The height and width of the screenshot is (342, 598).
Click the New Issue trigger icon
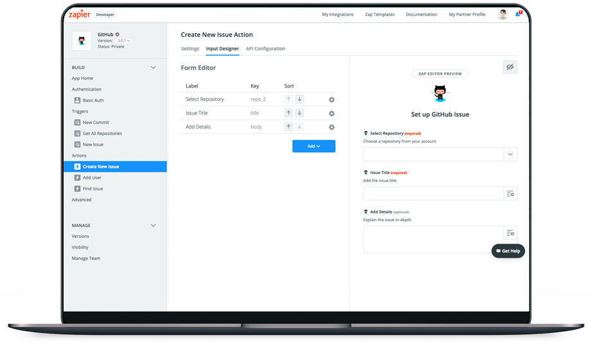(78, 145)
